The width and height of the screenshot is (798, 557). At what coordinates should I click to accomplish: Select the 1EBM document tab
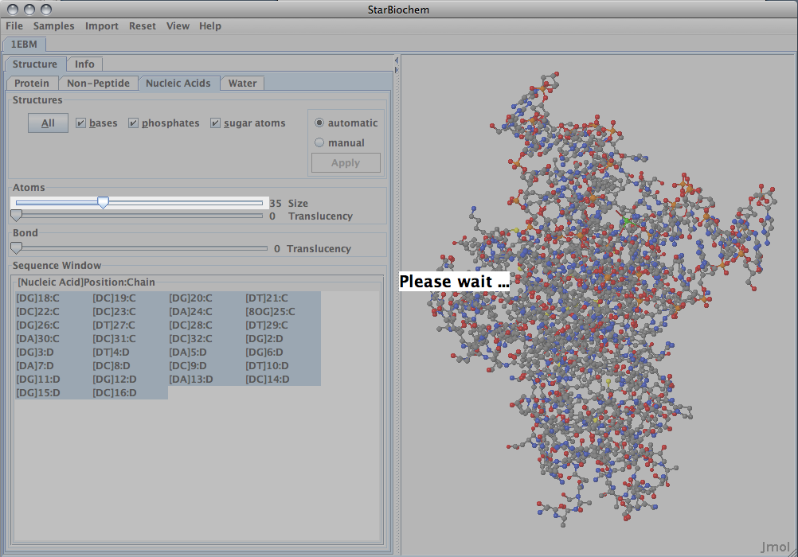pos(24,45)
